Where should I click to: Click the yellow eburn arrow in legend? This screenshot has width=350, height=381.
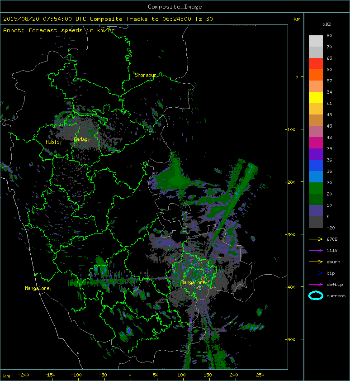point(316,262)
